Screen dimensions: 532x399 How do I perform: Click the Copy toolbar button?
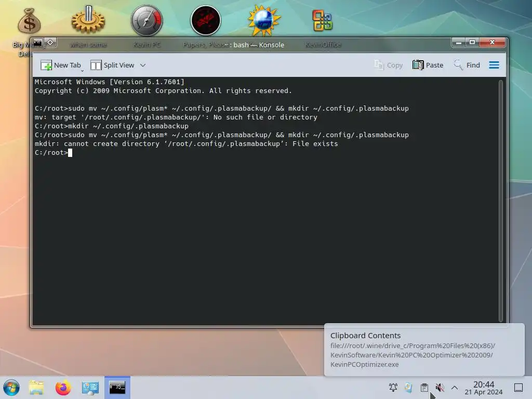388,65
